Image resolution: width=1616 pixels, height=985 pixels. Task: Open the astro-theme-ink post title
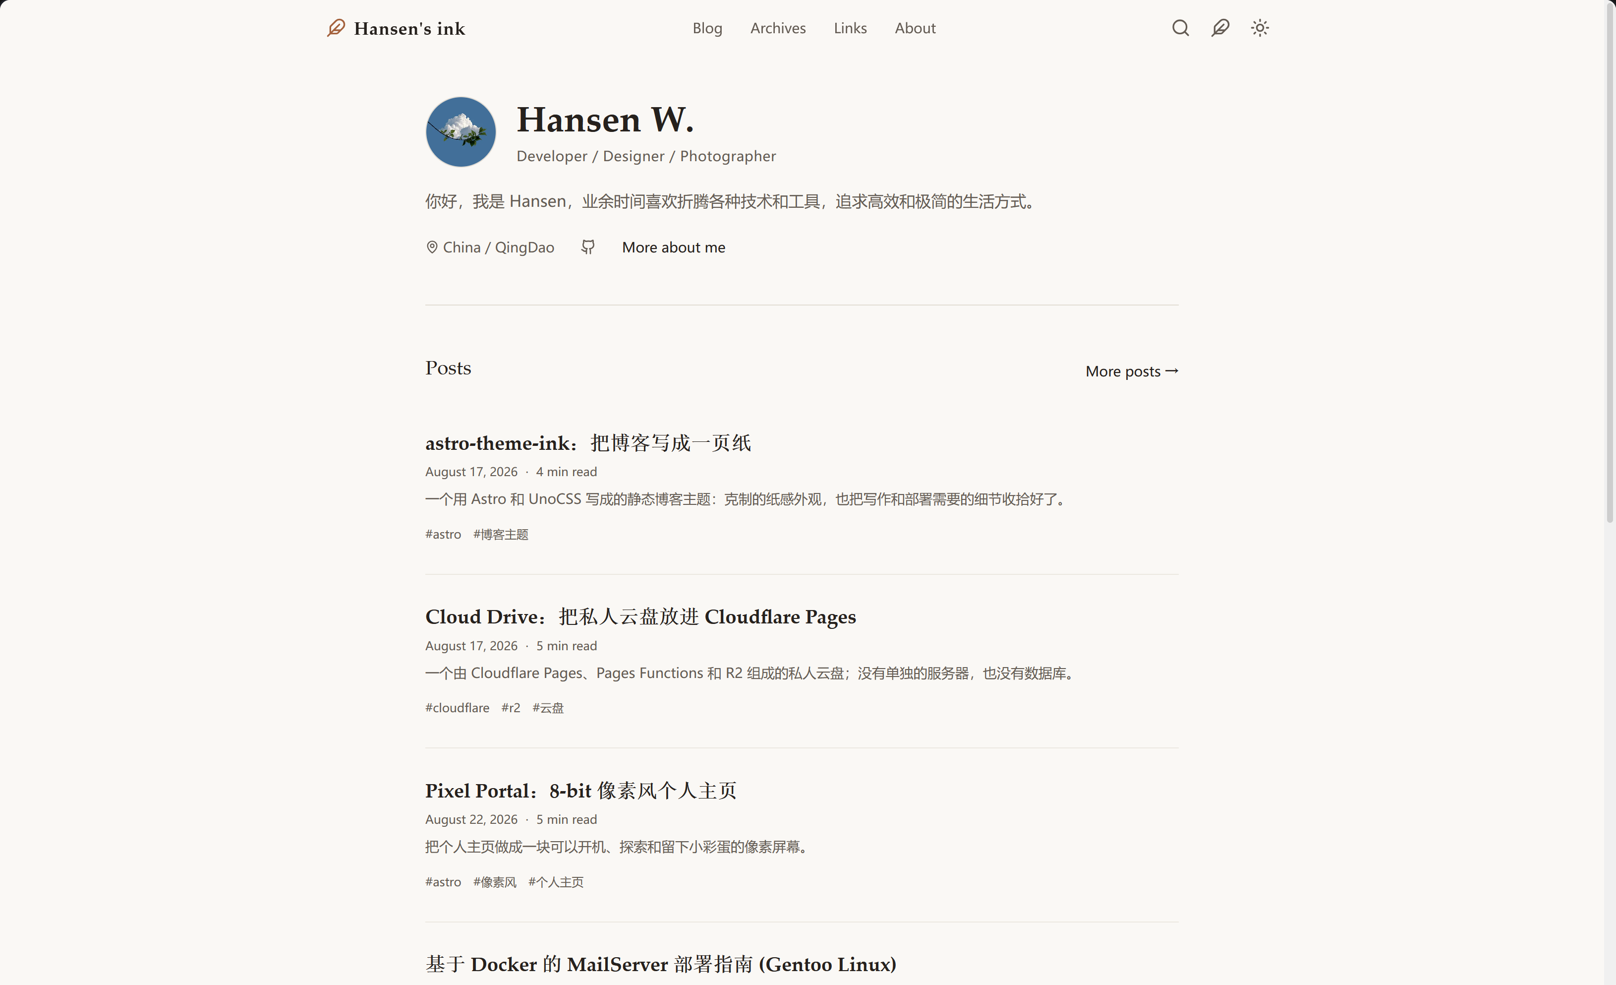(x=588, y=443)
